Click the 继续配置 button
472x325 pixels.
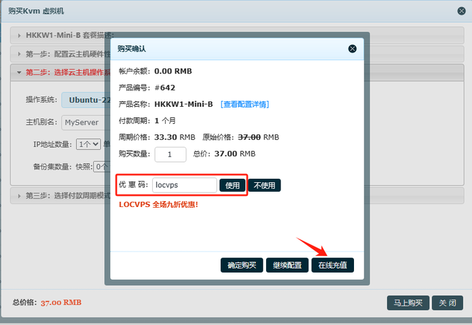pos(287,265)
